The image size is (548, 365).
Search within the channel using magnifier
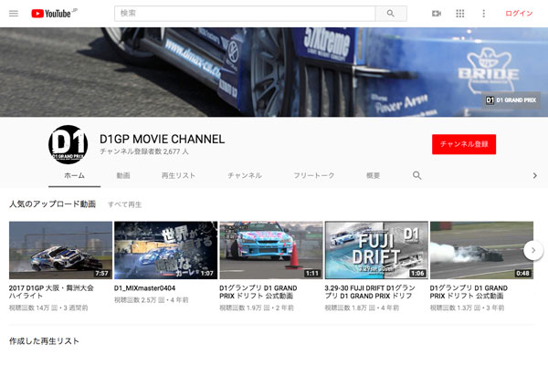point(416,175)
